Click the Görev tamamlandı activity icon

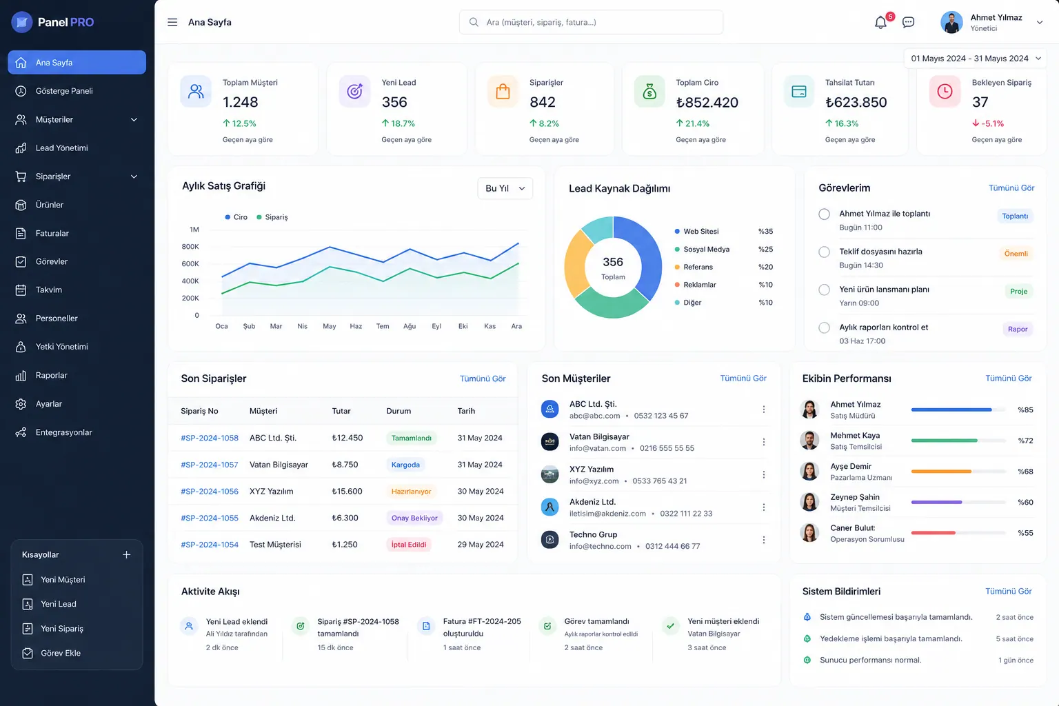coord(547,626)
